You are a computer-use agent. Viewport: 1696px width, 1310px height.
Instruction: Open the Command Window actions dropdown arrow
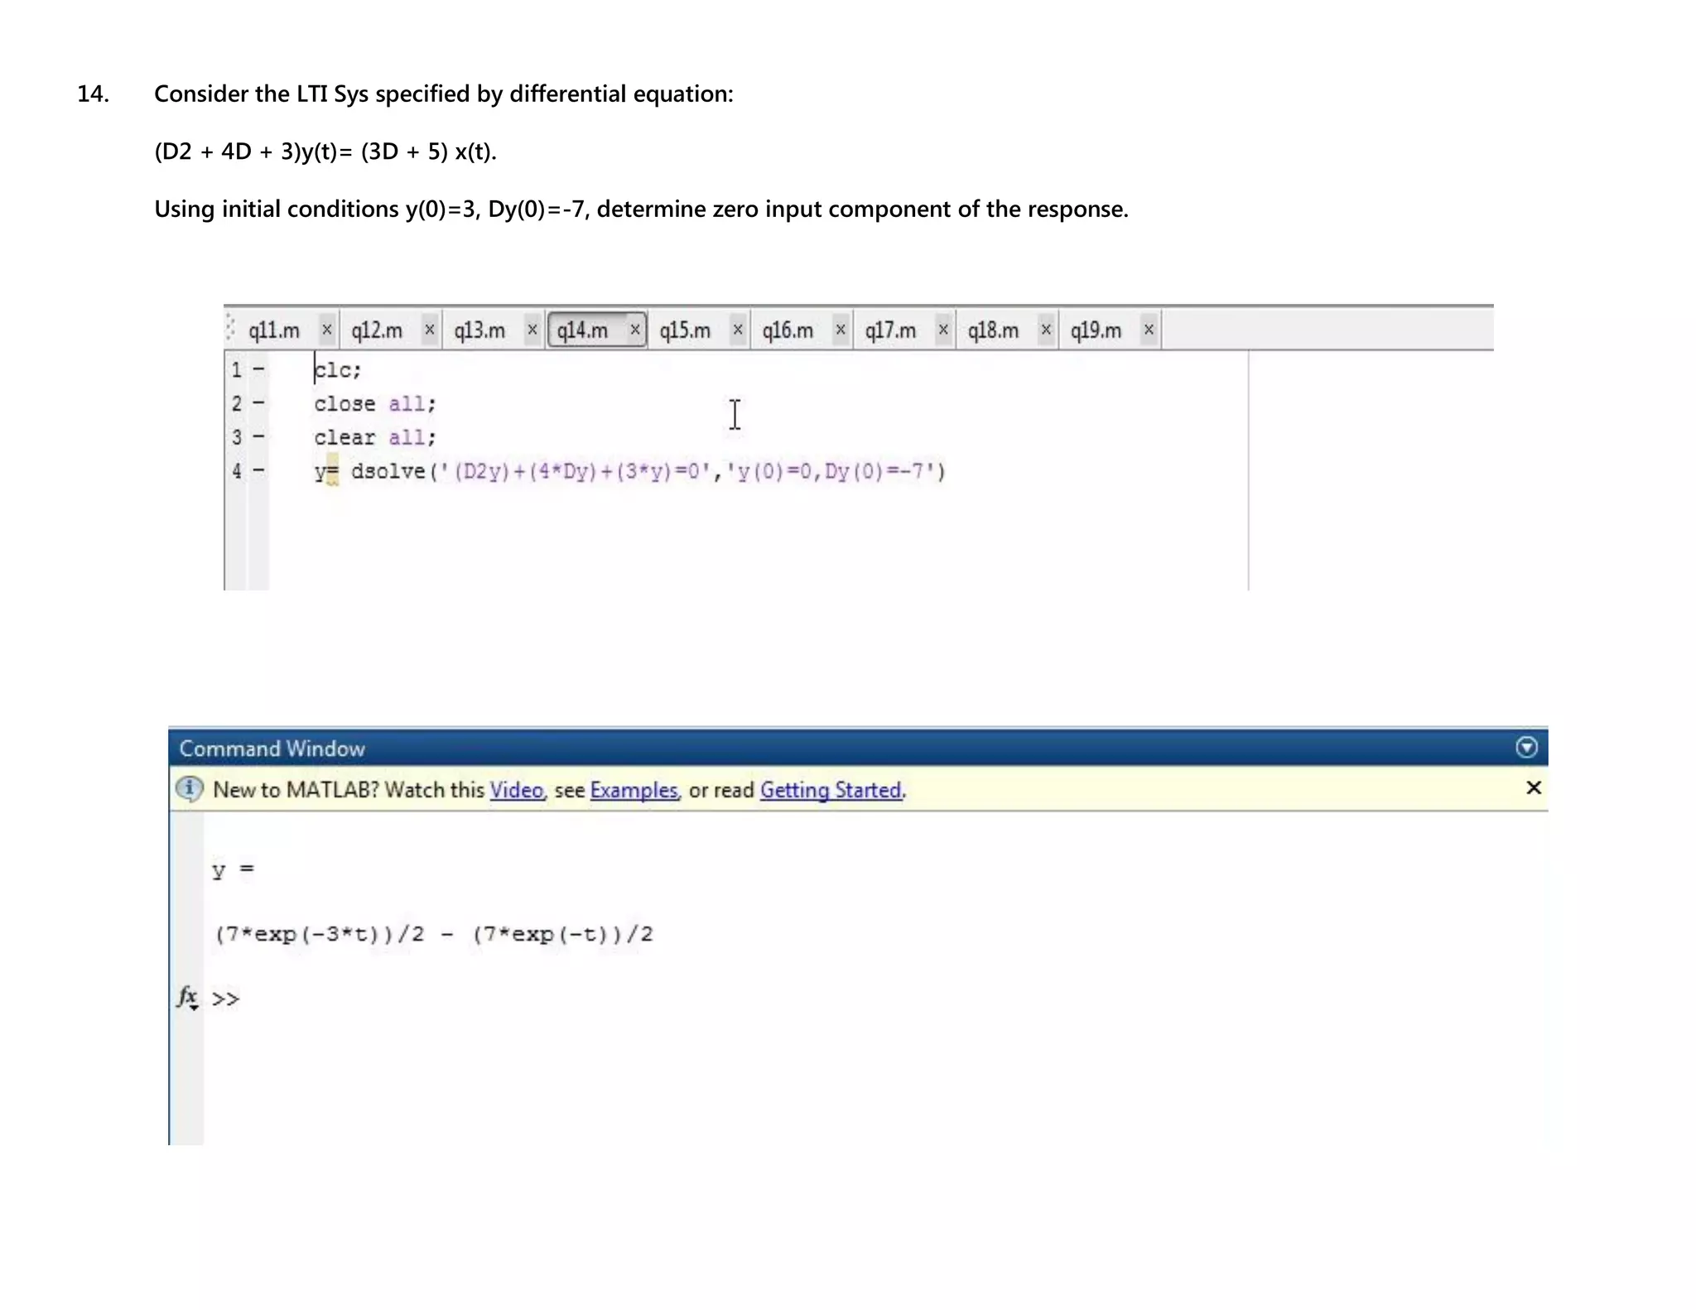point(1526,747)
